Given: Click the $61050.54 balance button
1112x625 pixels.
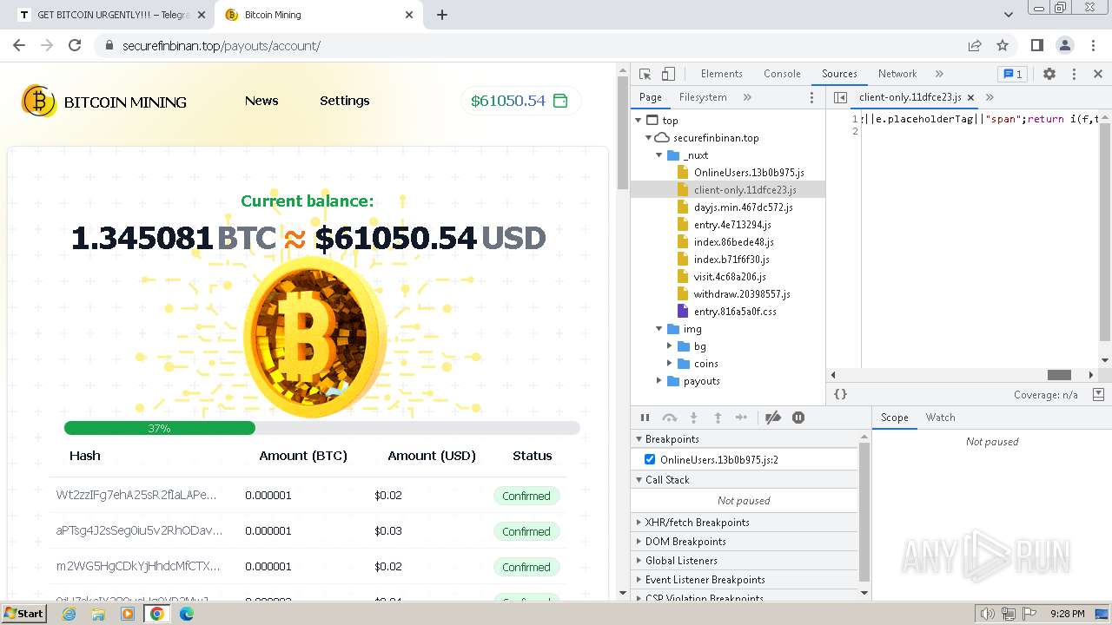Looking at the screenshot, I should [x=520, y=101].
